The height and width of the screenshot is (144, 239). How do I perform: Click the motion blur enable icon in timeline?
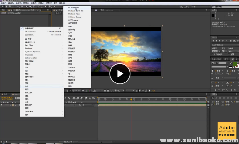(x=81, y=99)
